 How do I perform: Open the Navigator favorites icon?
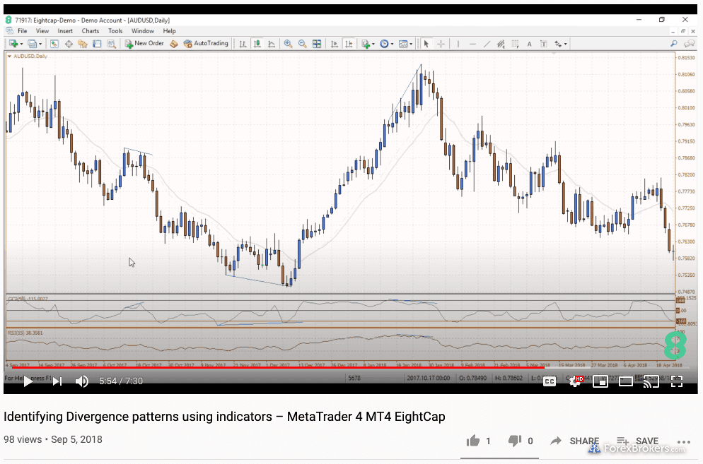click(83, 44)
